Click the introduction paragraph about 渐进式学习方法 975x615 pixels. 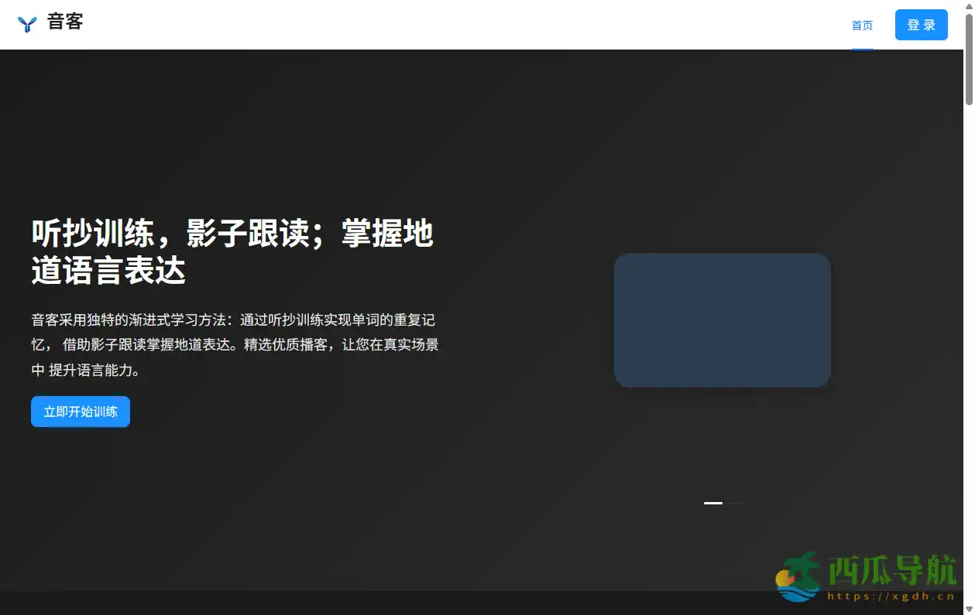232,344
